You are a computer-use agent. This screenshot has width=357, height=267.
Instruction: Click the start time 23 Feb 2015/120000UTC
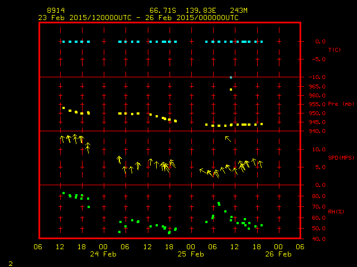tap(85, 18)
